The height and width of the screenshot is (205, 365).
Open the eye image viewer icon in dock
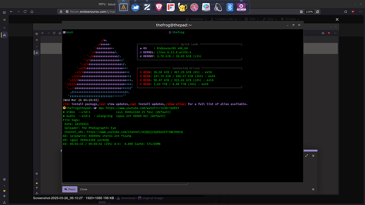(x=206, y=7)
